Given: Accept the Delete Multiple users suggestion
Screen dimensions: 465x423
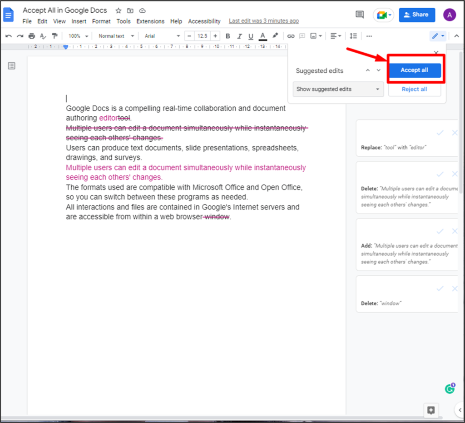Looking at the screenshot, I should click(x=440, y=174).
